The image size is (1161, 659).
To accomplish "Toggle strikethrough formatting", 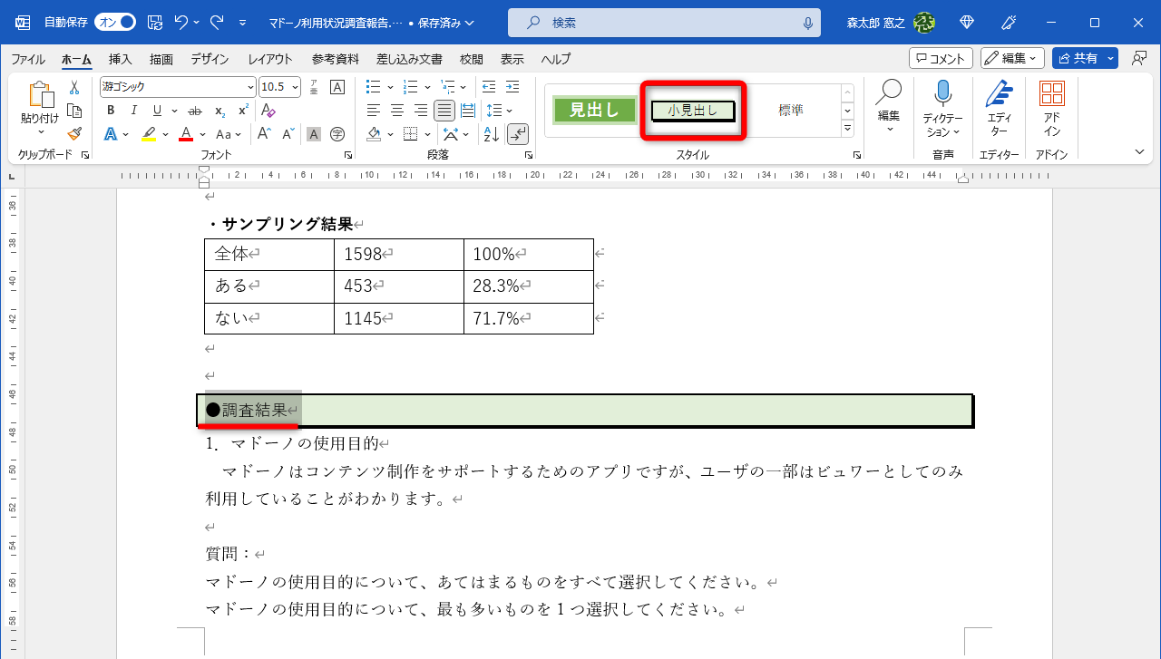I will [x=196, y=111].
